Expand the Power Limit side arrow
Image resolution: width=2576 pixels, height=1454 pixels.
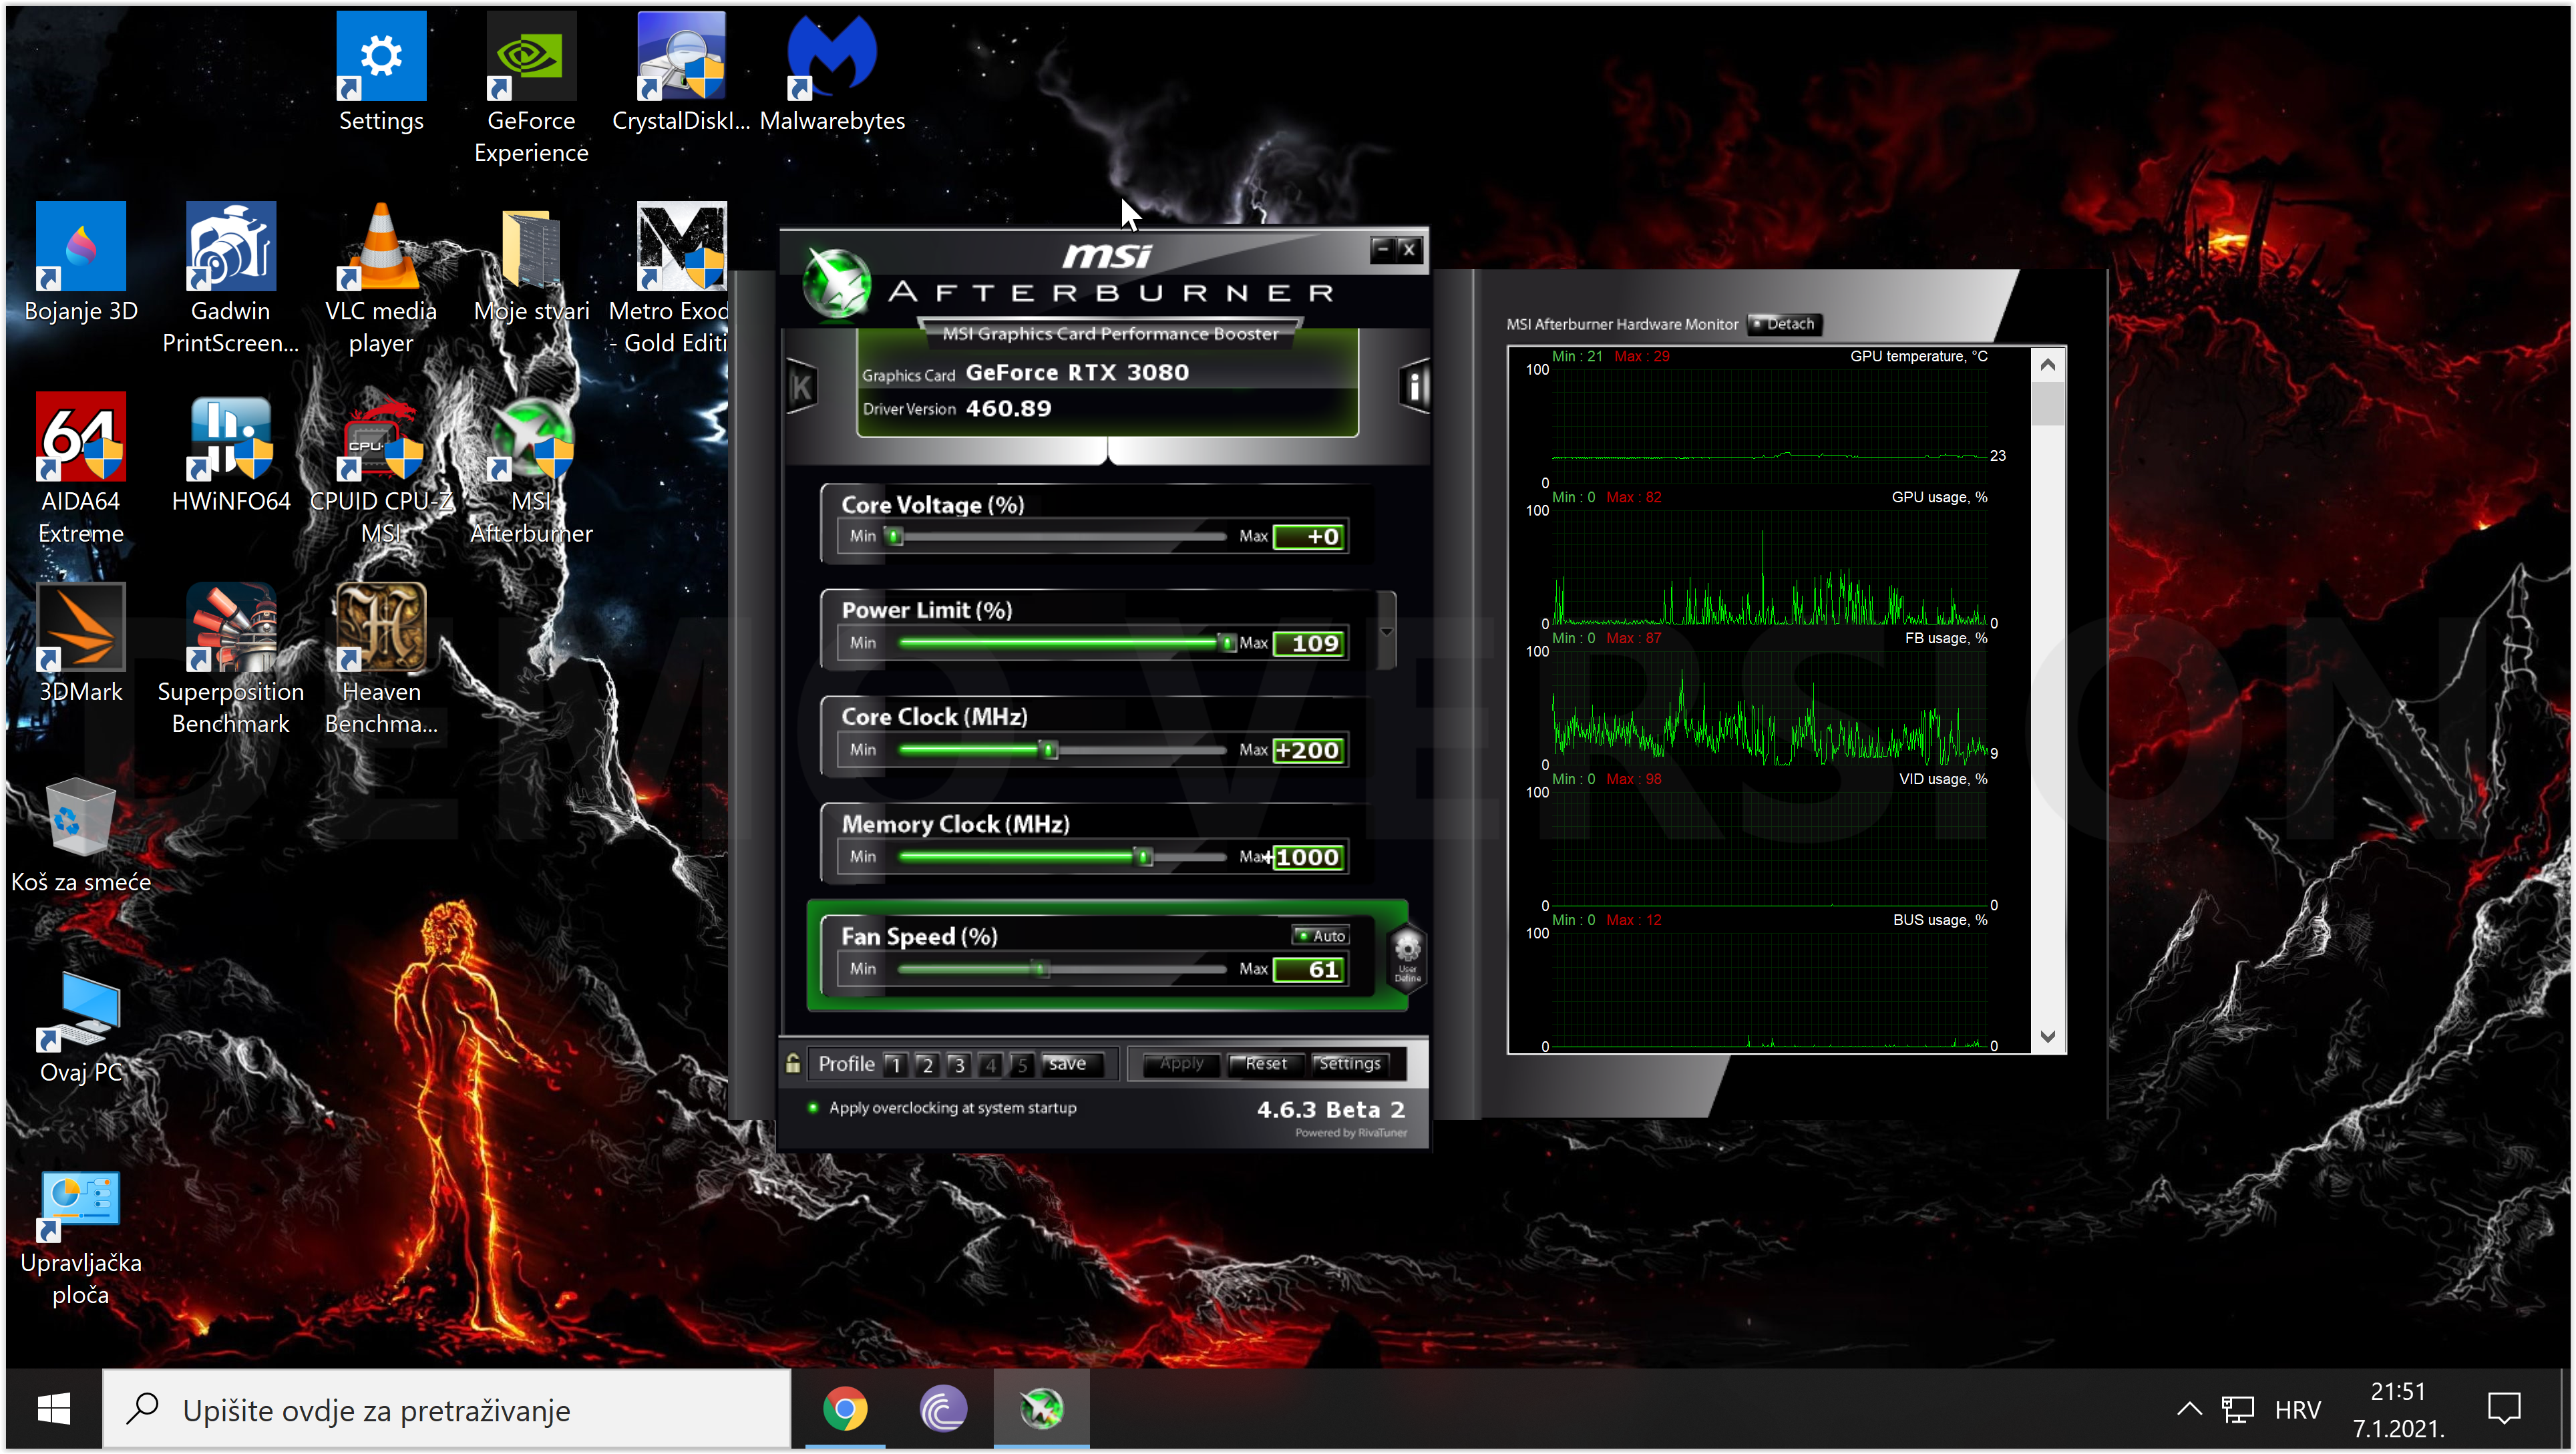tap(1387, 631)
